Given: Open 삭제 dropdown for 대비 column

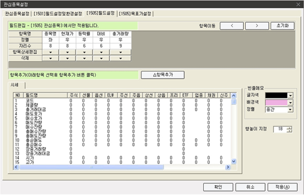Looking at the screenshot, I should coord(101,58).
